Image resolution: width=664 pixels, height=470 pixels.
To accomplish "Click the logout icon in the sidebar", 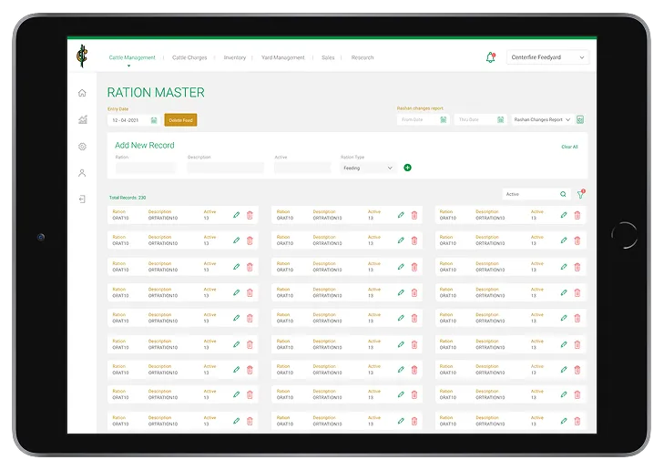I will tap(82, 199).
